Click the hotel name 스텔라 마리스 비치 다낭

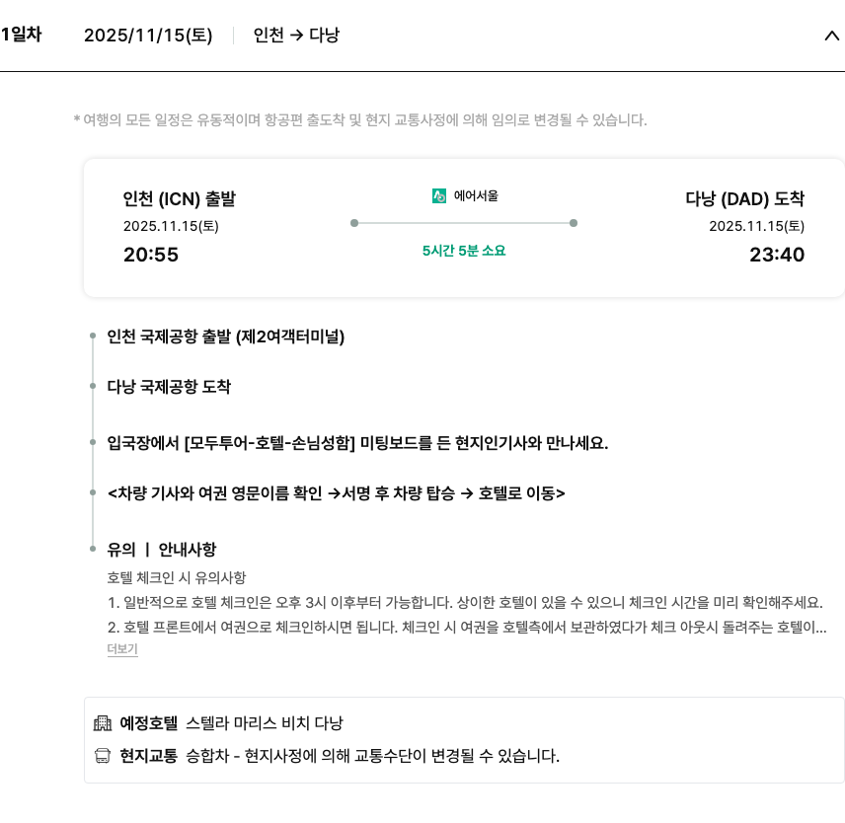(x=265, y=723)
